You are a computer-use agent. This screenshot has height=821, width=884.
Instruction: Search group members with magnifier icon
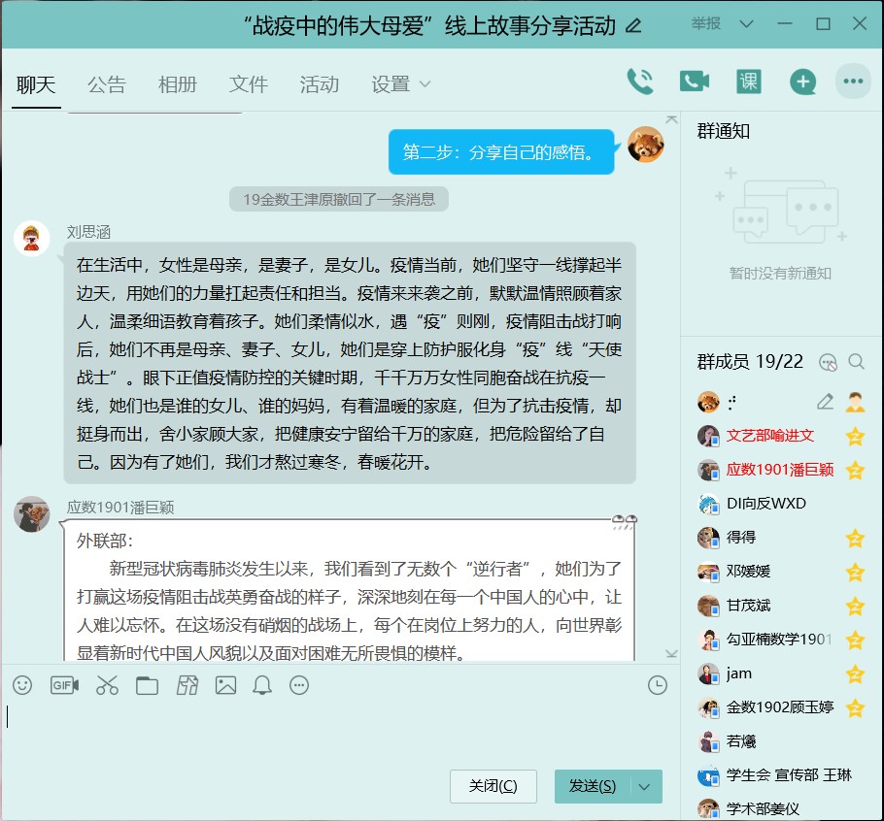coord(856,362)
